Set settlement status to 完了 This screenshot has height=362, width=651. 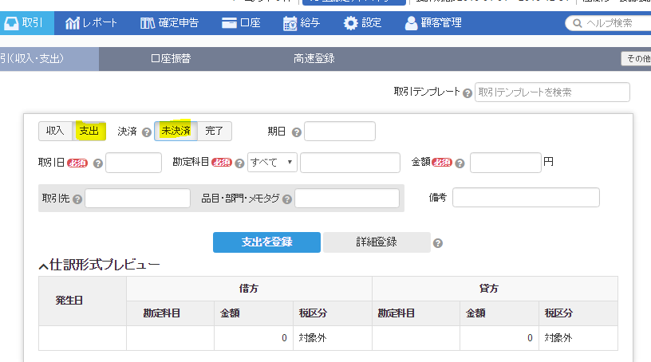(x=215, y=131)
